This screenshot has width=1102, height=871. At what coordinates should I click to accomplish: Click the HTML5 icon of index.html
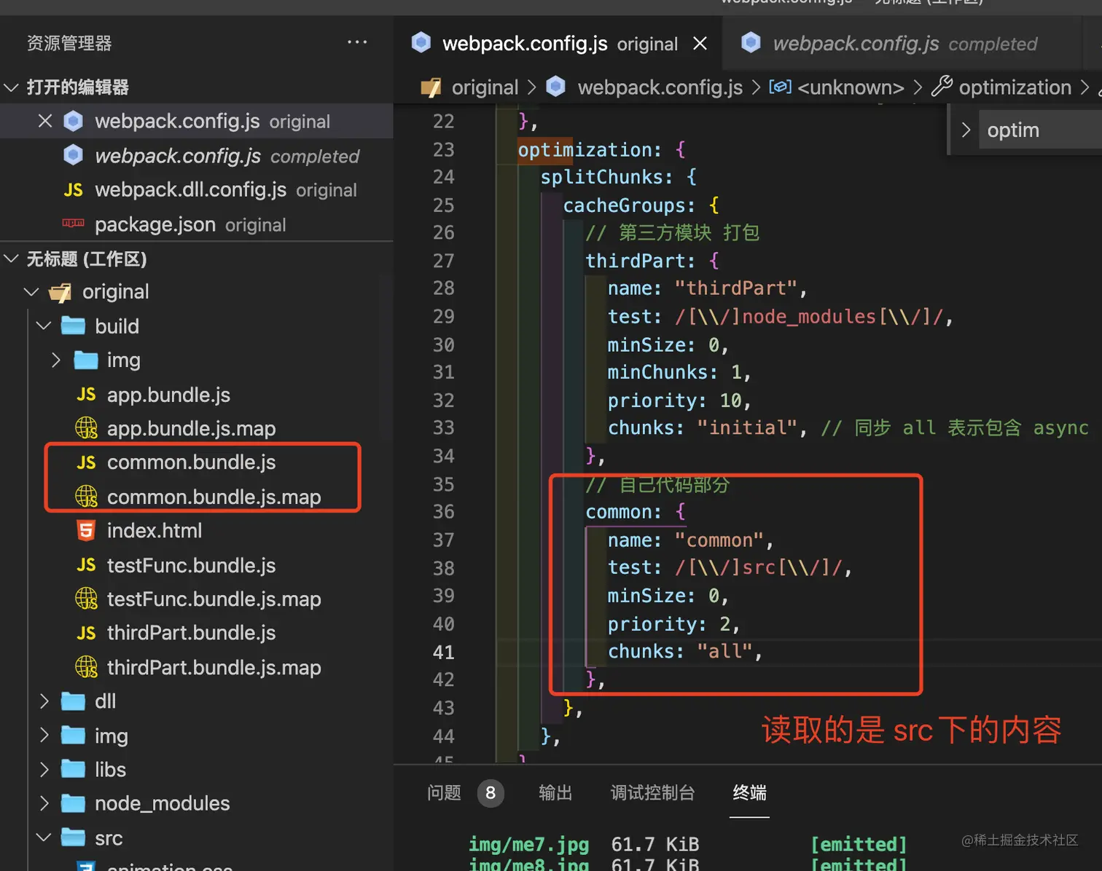coord(86,530)
